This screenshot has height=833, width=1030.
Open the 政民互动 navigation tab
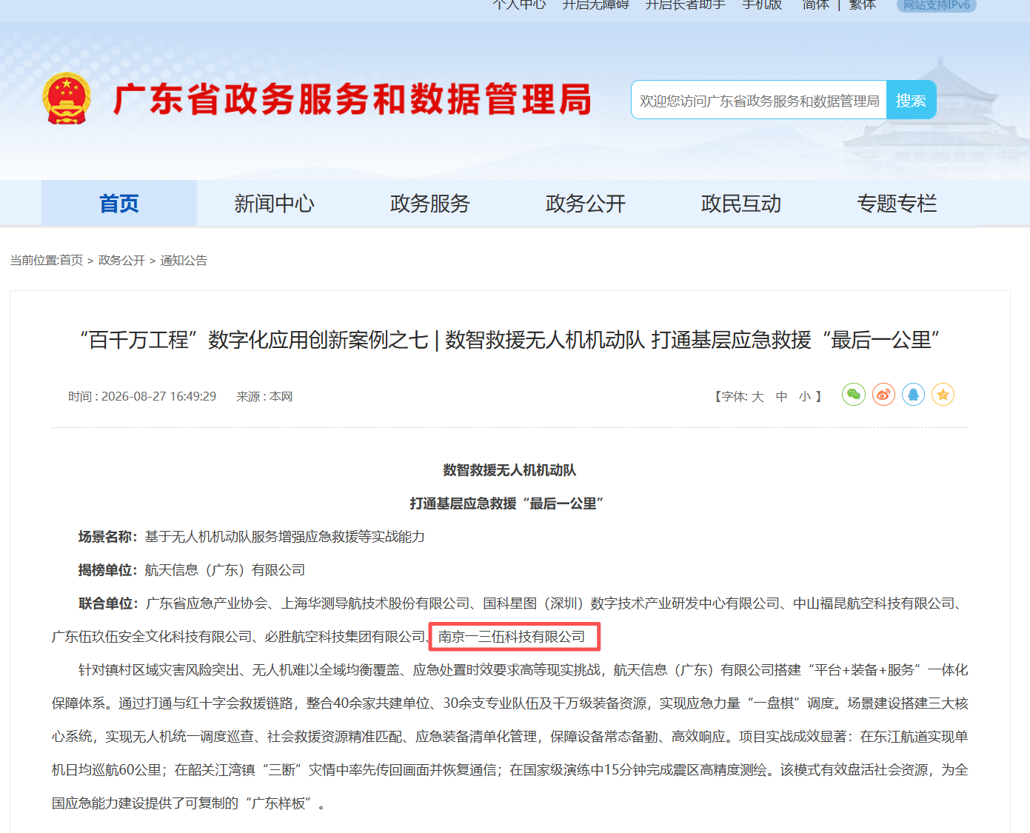click(741, 204)
